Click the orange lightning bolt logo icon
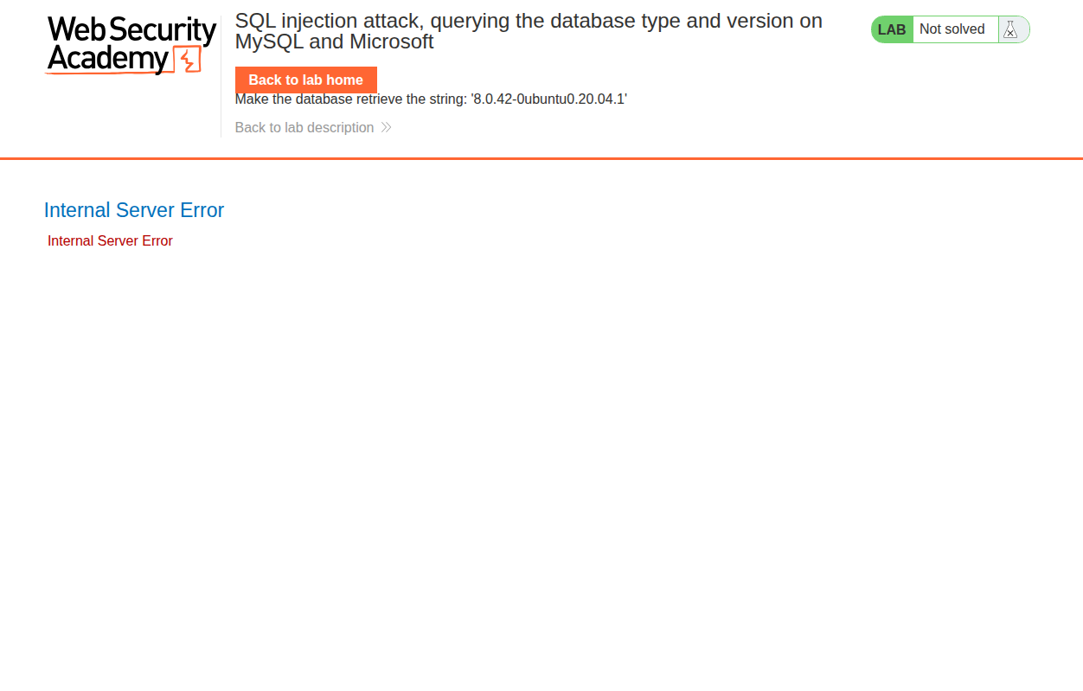 [188, 60]
